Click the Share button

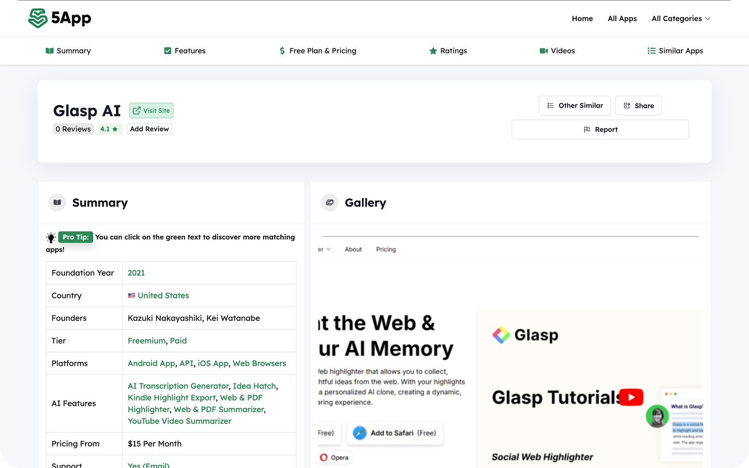point(639,106)
